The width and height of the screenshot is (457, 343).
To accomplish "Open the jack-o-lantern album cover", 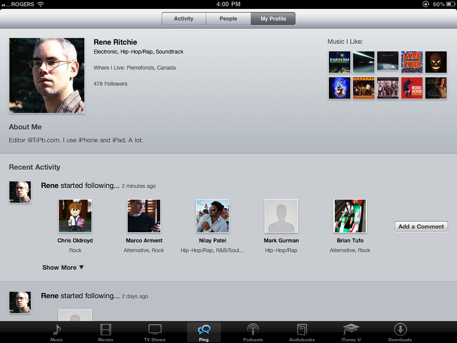I will coord(436,62).
